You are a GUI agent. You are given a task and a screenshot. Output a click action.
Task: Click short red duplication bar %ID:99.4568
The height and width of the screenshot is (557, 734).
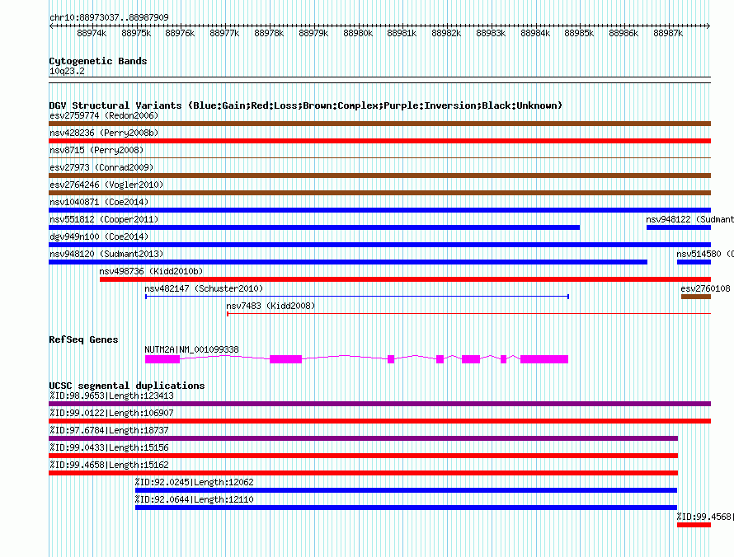coord(694,525)
